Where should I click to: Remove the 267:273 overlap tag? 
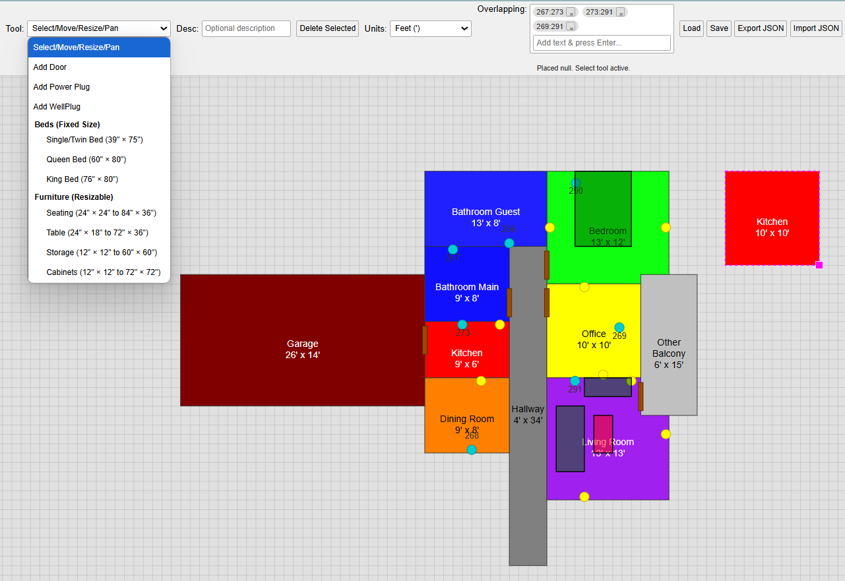coord(571,13)
